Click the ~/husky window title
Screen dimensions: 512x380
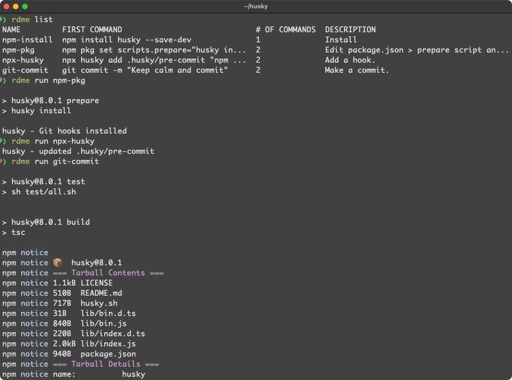coord(256,6)
